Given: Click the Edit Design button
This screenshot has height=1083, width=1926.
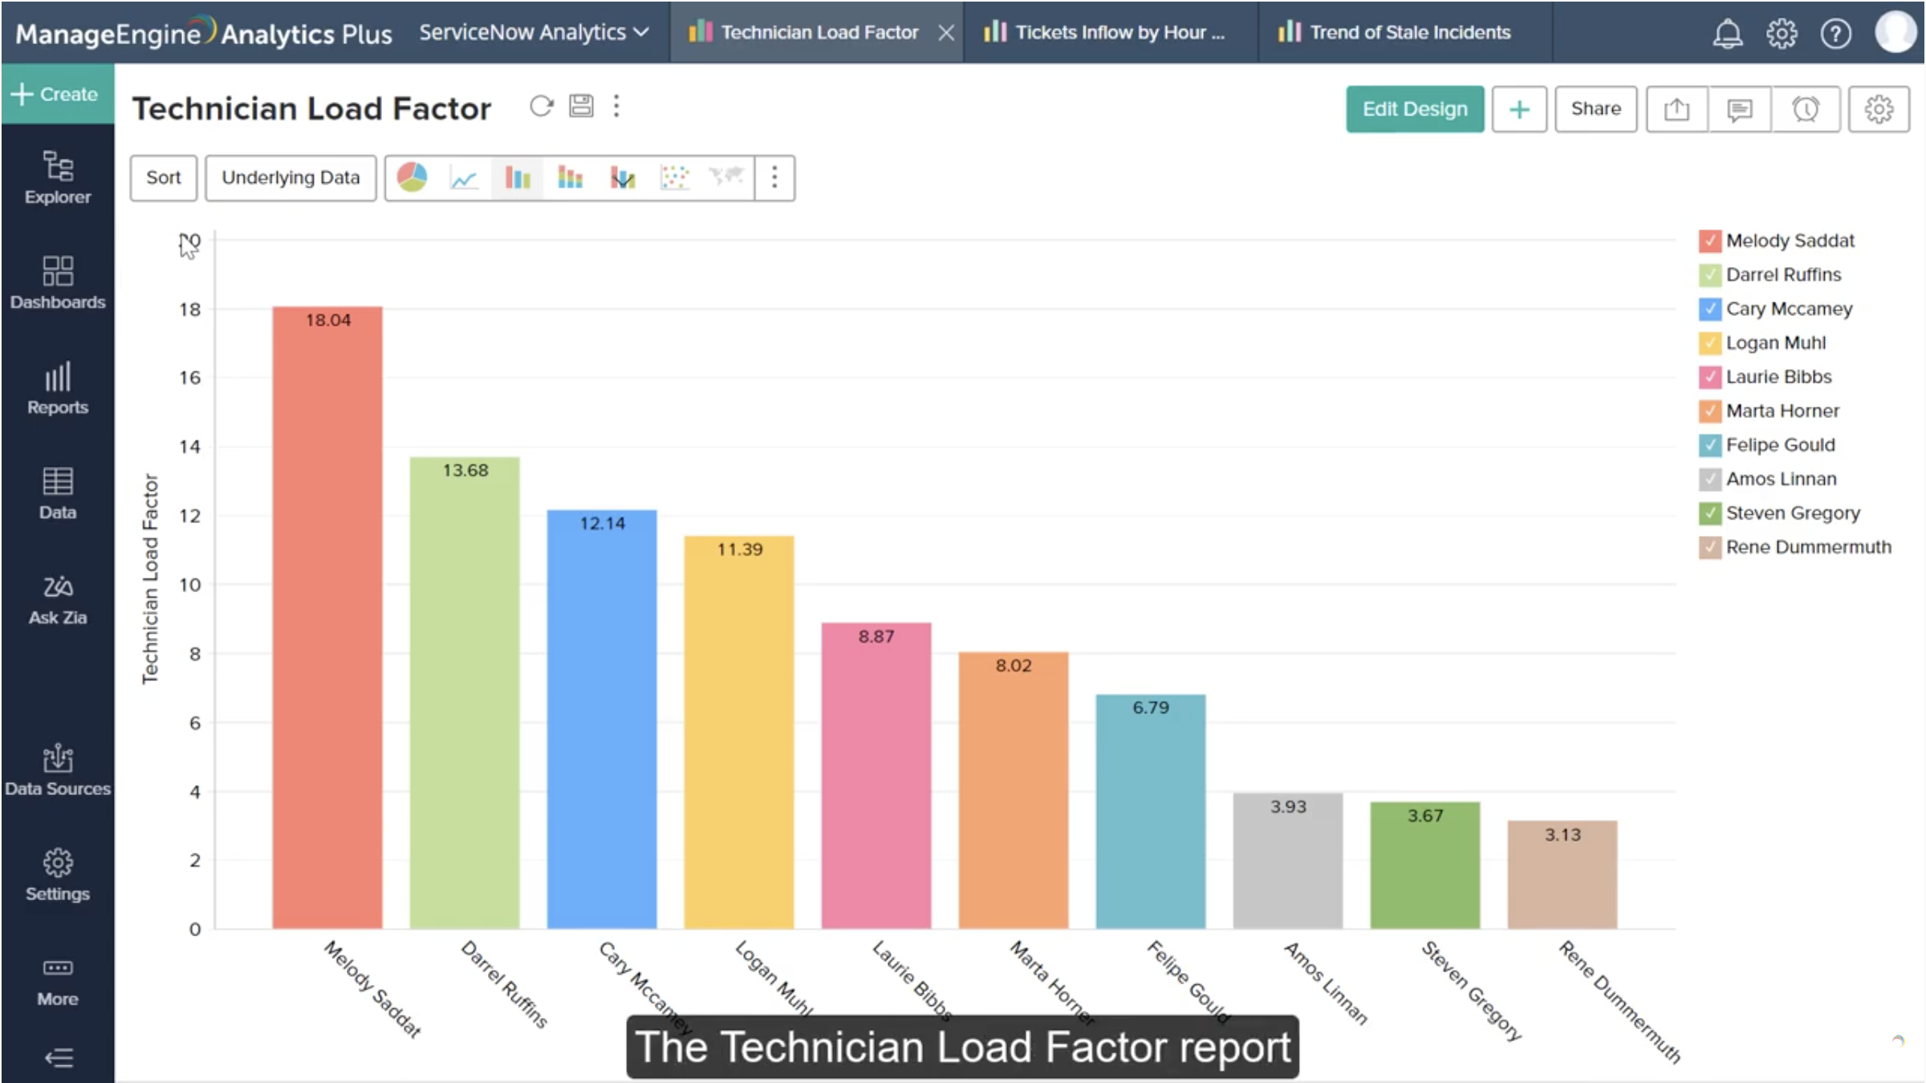Looking at the screenshot, I should click(x=1415, y=109).
